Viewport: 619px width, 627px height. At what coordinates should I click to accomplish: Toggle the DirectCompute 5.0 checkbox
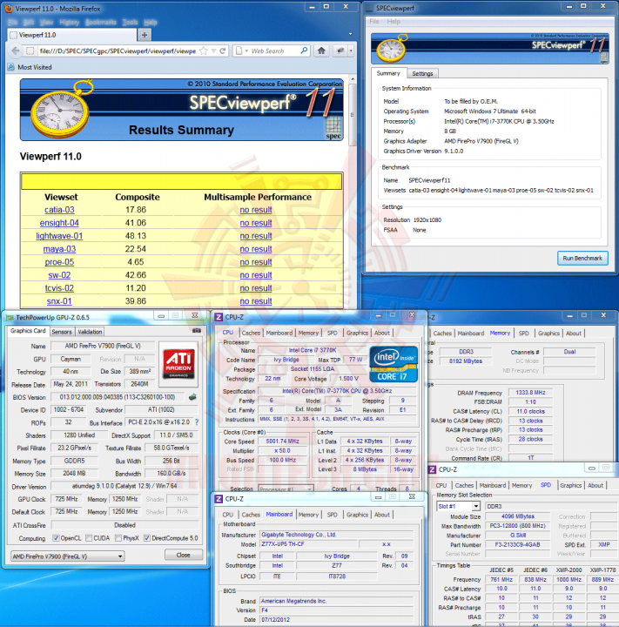point(147,538)
